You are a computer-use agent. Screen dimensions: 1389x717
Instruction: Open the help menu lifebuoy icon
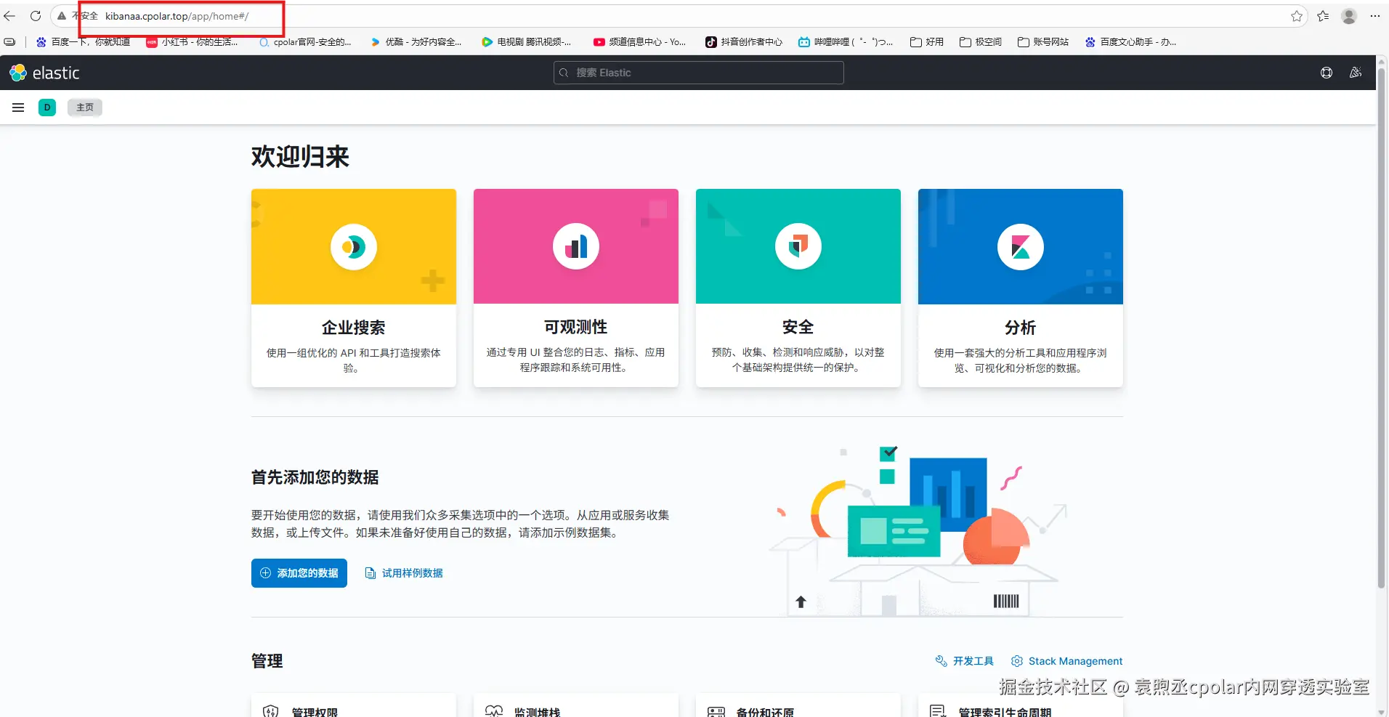tap(1327, 73)
